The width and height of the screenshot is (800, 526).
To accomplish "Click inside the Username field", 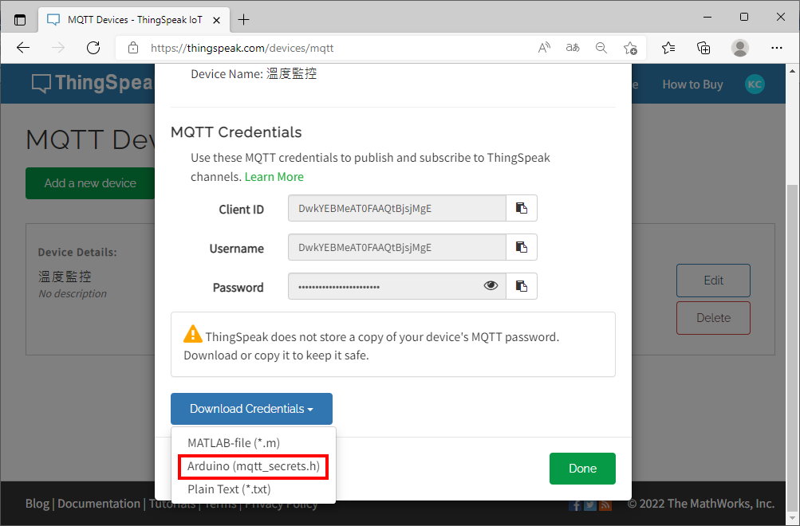I will (x=397, y=247).
